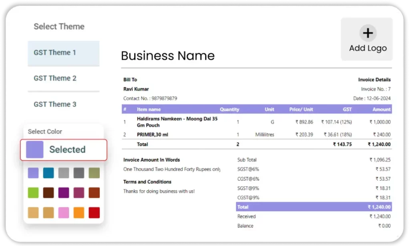Pick the teal blue color swatch
The image size is (410, 246).
pyautogui.click(x=48, y=173)
